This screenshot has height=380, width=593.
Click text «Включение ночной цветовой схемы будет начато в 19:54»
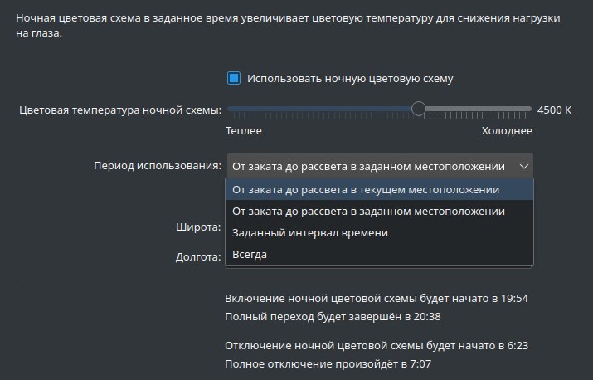click(x=377, y=299)
